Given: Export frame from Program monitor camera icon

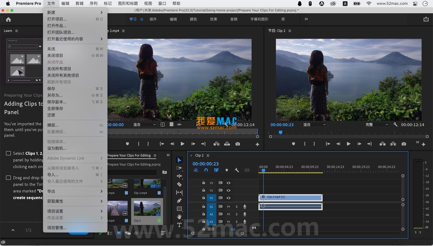Looking at the screenshot, I should tap(404, 144).
